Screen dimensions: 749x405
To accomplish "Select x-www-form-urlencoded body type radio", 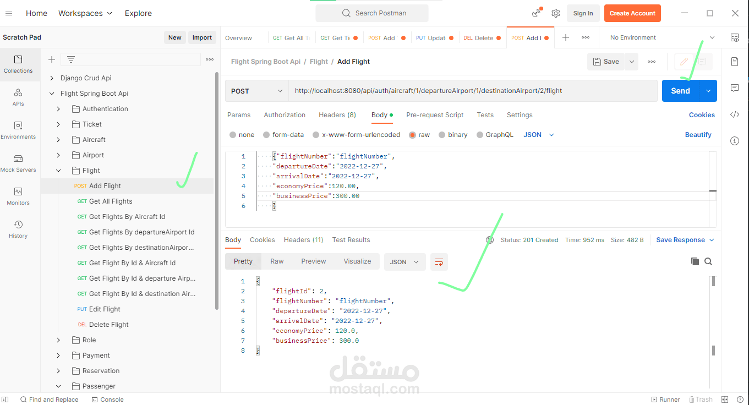I will pos(316,135).
